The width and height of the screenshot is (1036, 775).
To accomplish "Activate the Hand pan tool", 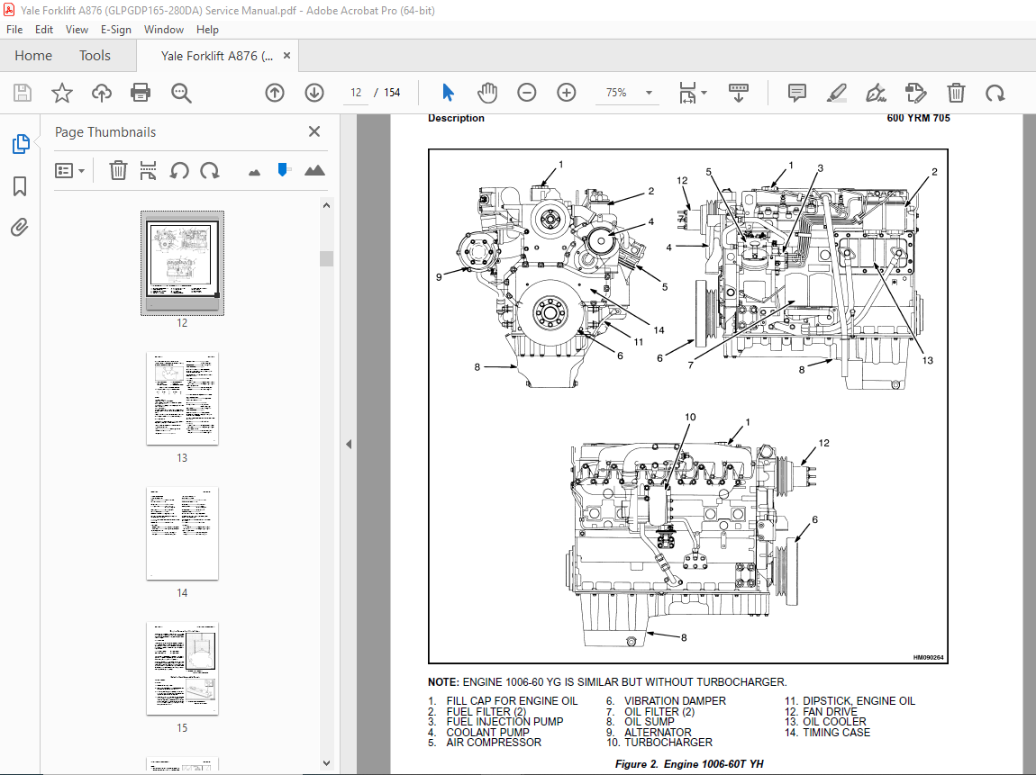I will point(487,93).
